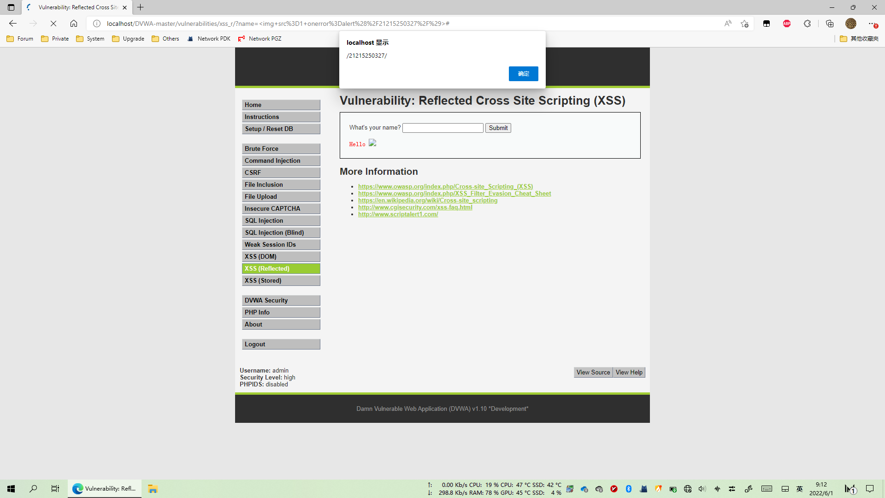
Task: Select CSRF vulnerability
Action: click(x=281, y=173)
